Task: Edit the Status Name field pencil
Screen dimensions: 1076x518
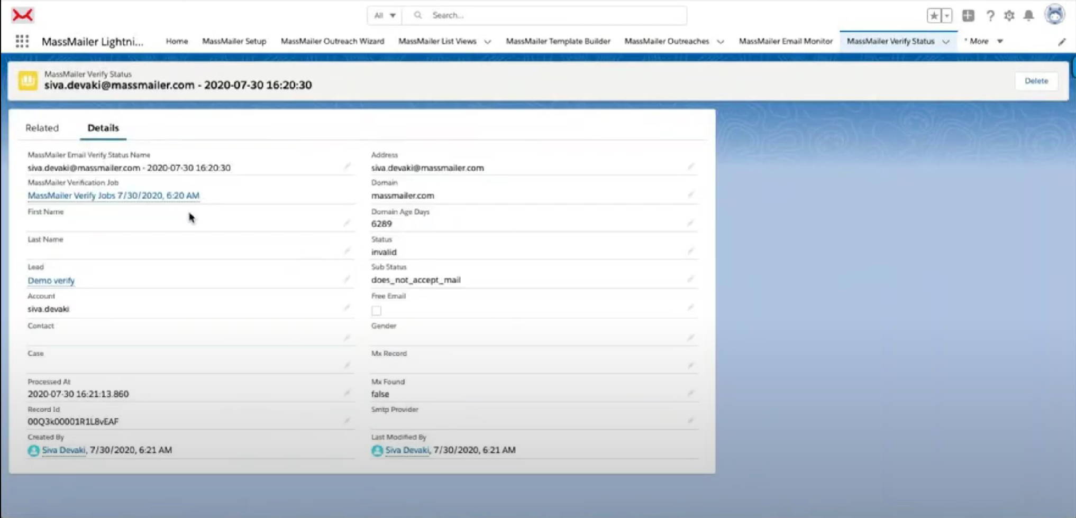Action: click(x=347, y=166)
